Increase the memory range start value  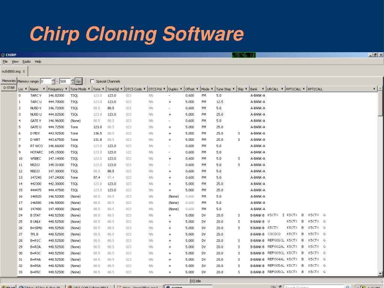pos(53,80)
